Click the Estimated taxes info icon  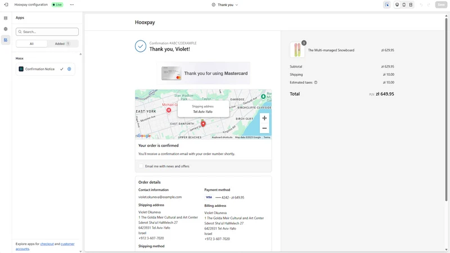click(316, 82)
